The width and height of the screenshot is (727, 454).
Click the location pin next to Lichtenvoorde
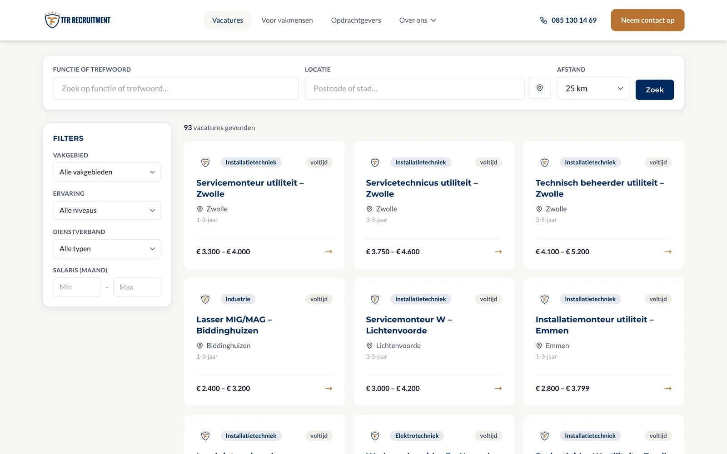click(x=369, y=345)
